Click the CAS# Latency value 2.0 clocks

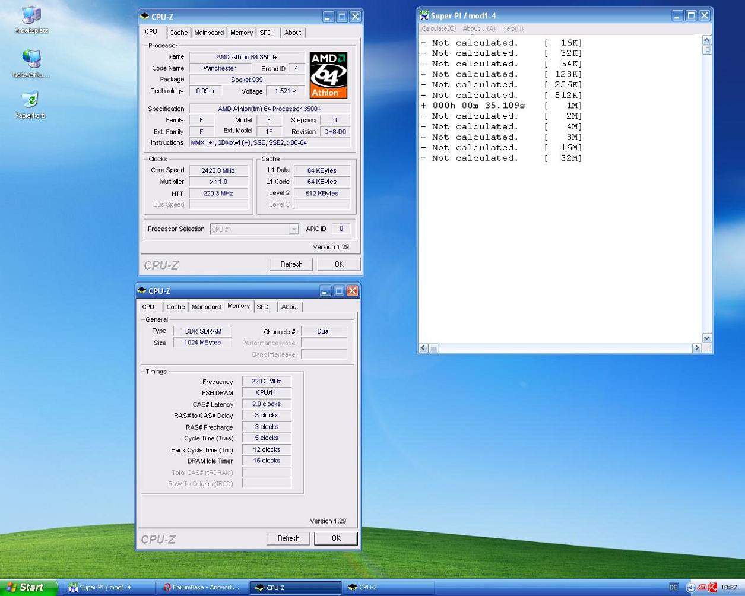(x=267, y=404)
